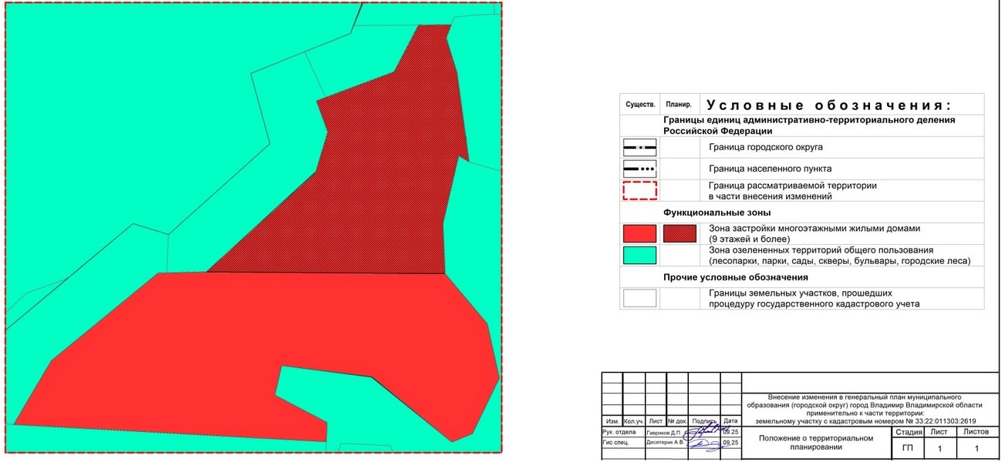
Task: Select the green landscaped zone legend swatch
Action: click(x=639, y=255)
